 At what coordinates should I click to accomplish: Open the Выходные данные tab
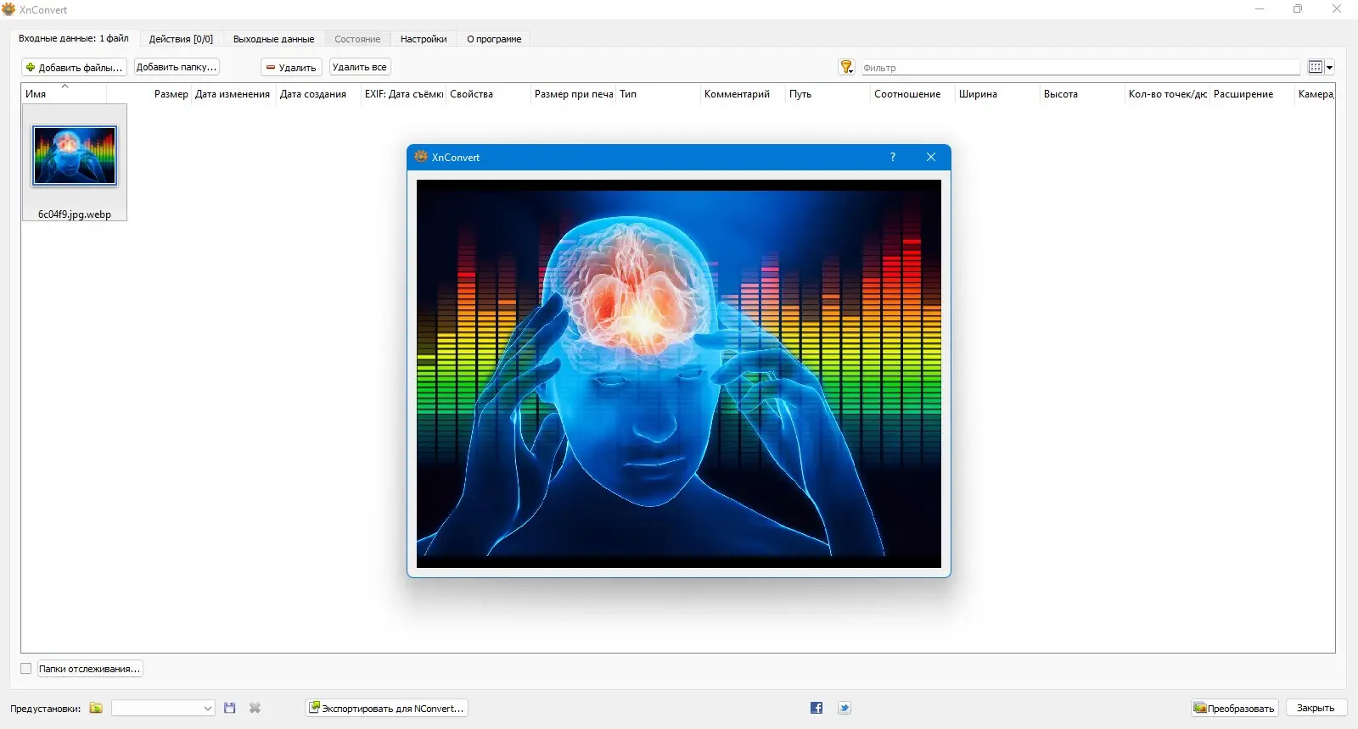pos(273,39)
